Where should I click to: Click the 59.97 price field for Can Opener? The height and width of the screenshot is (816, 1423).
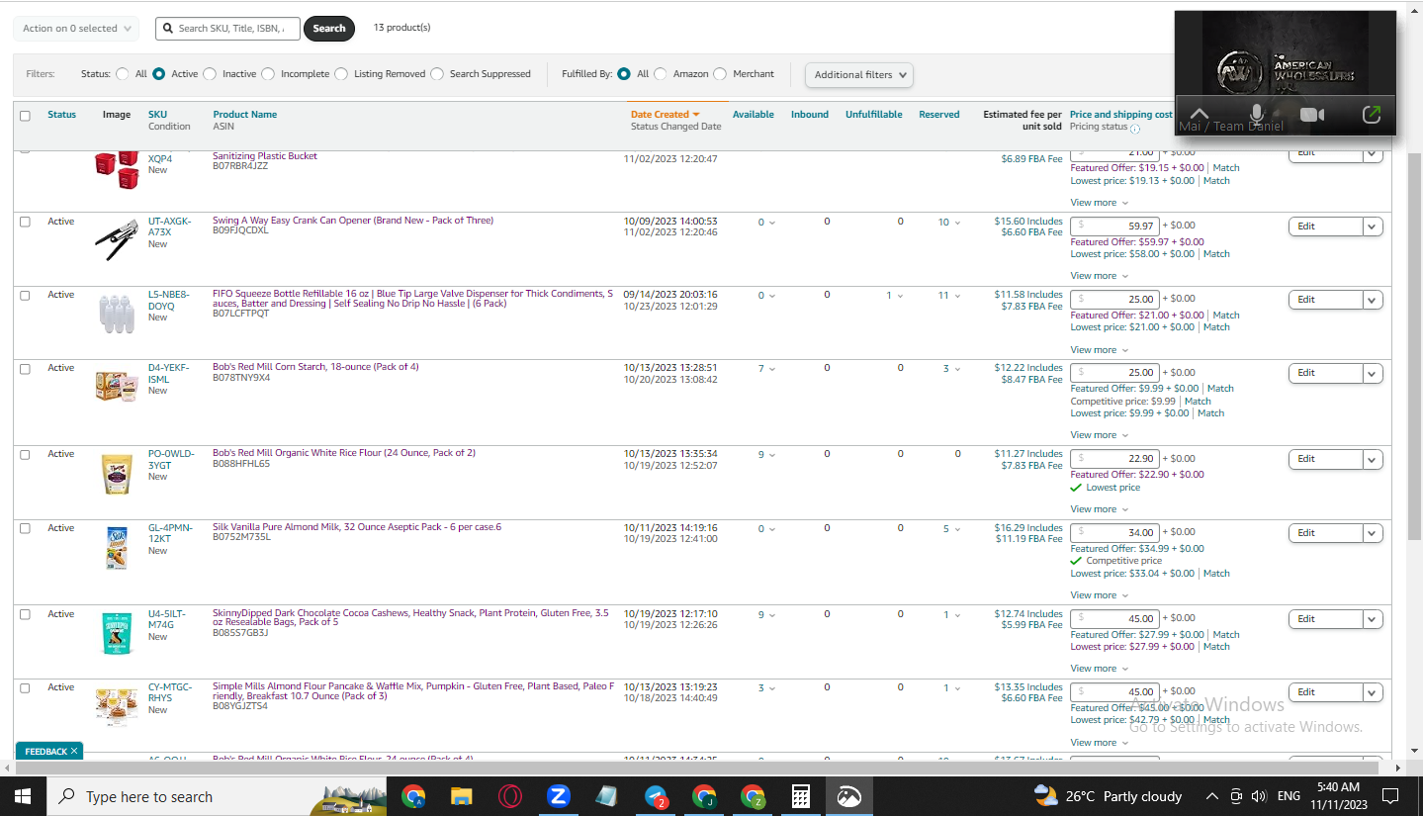(1114, 227)
